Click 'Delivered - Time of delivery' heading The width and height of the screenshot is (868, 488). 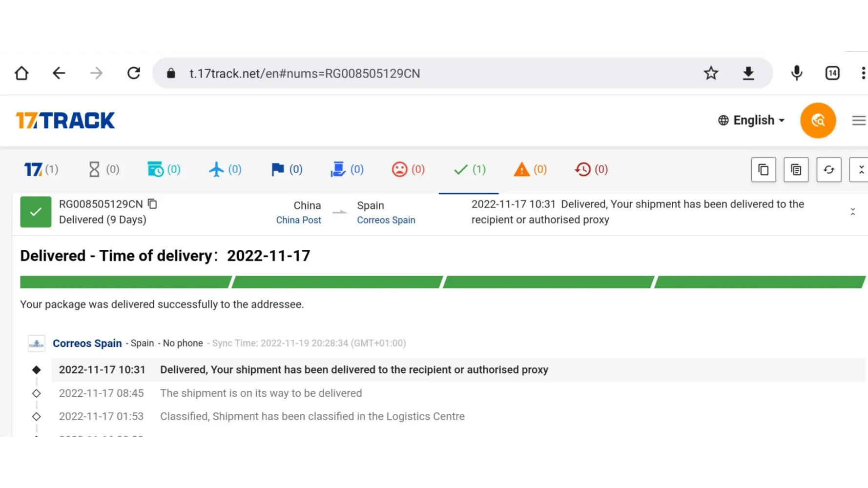[x=165, y=256]
